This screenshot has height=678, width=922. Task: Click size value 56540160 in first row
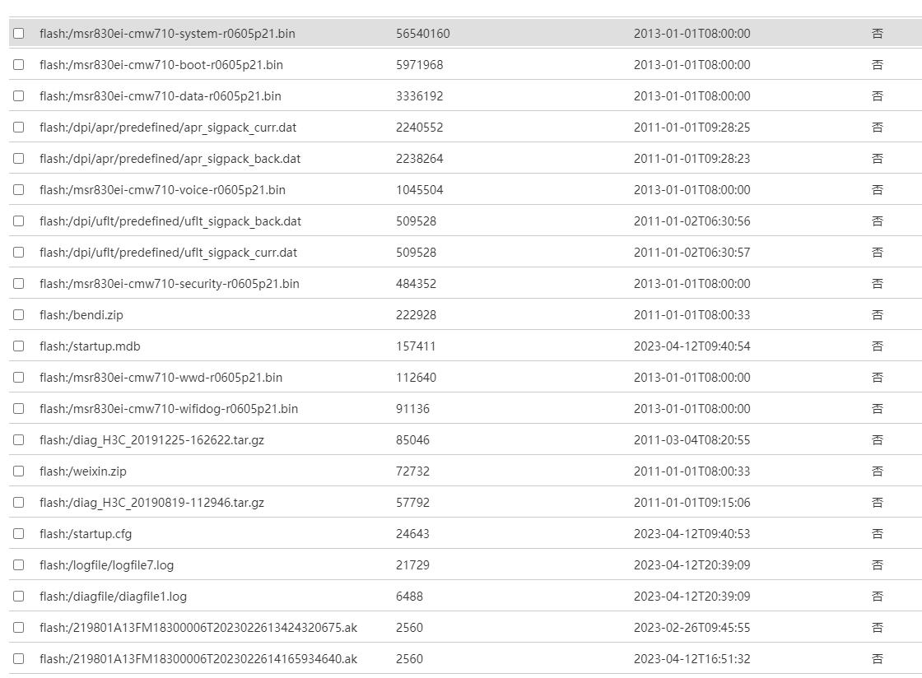tap(422, 34)
